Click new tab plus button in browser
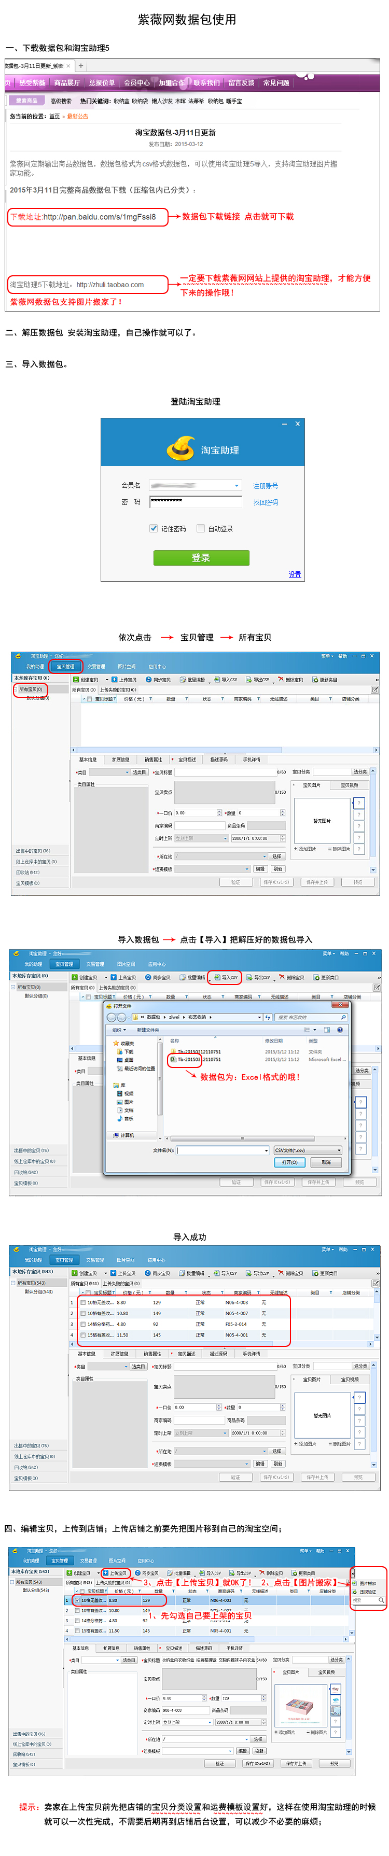 (81, 65)
